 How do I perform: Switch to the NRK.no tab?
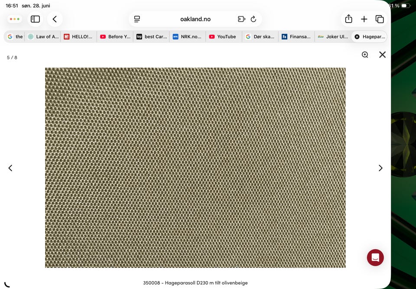[x=187, y=37]
